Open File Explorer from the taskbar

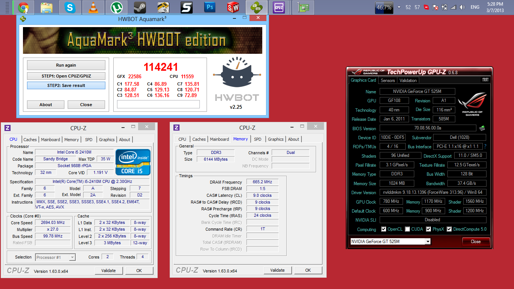pos(47,7)
